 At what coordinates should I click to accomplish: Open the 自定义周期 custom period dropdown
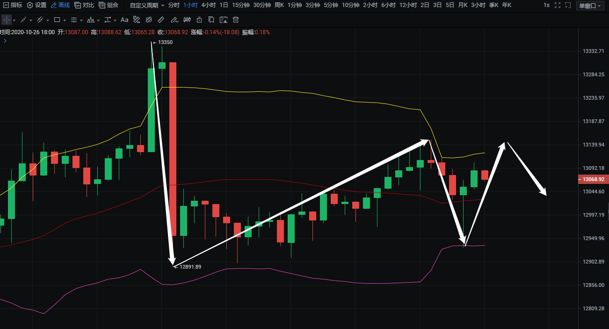click(x=147, y=5)
